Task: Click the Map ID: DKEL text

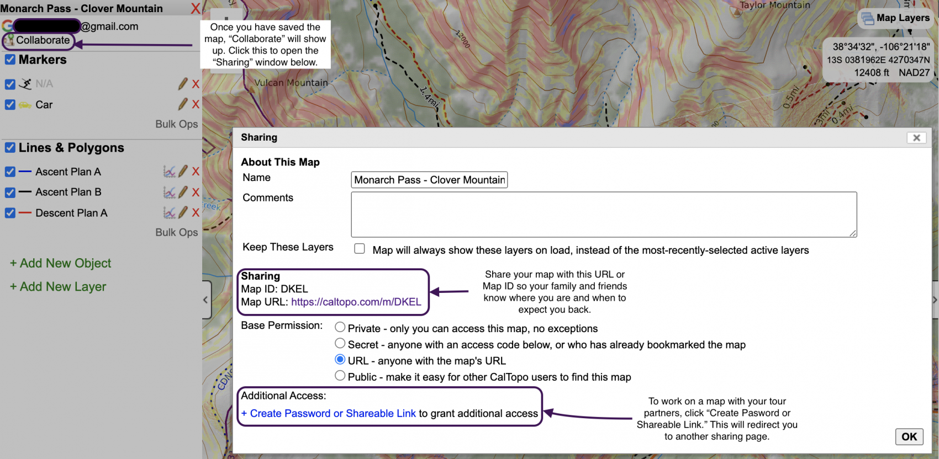Action: [275, 289]
